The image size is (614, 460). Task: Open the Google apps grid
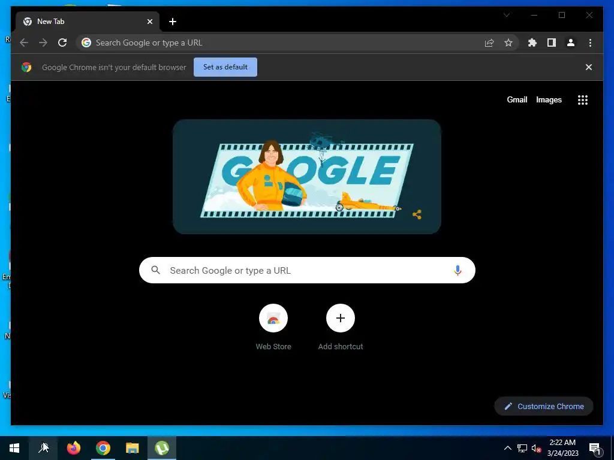pyautogui.click(x=583, y=100)
